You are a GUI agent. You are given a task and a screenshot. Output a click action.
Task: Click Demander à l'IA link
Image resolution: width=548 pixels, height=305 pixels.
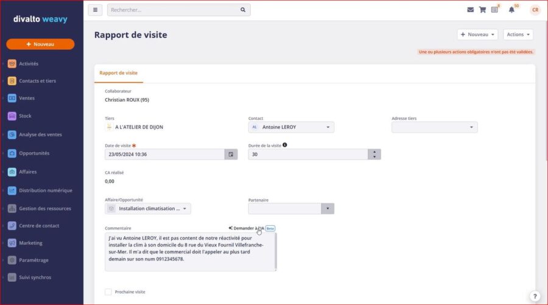tap(248, 228)
